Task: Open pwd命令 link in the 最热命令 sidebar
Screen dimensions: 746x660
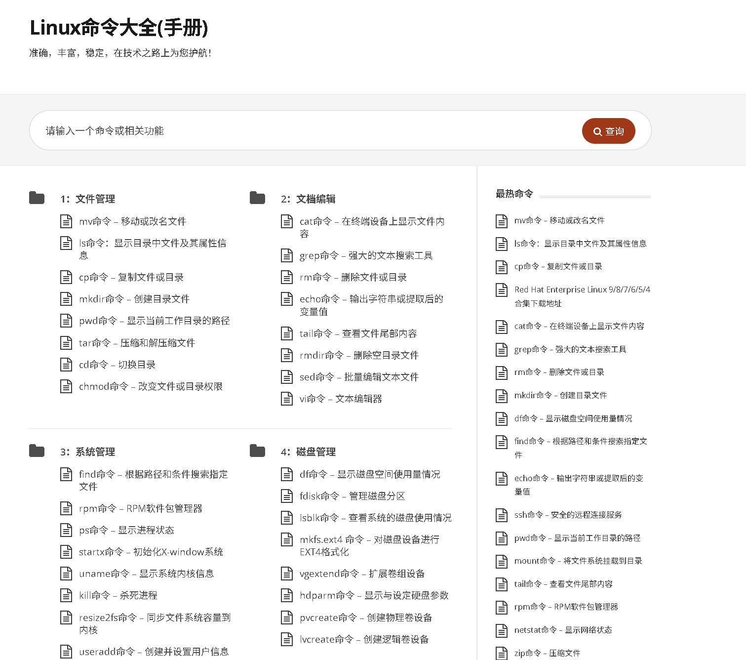Action: pyautogui.click(x=578, y=538)
